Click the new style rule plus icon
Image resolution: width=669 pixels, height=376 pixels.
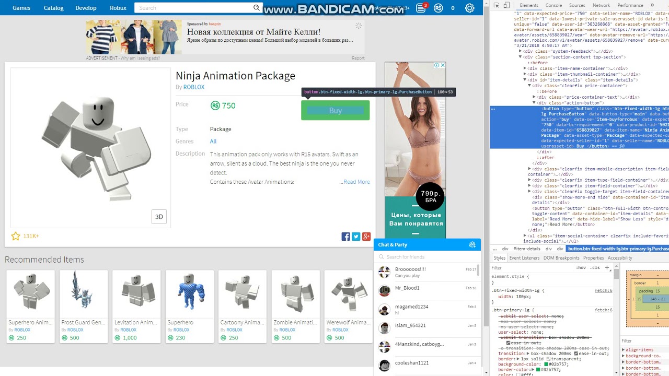607,267
